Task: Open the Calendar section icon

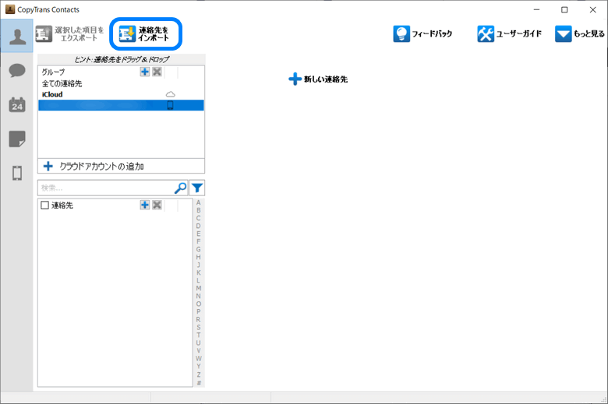Action: [x=17, y=104]
